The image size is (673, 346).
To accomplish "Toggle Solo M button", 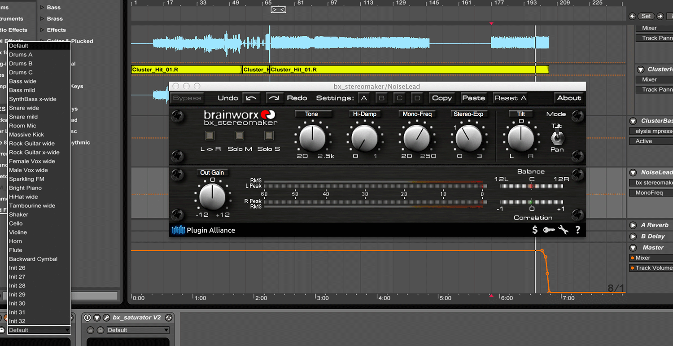I will click(240, 136).
